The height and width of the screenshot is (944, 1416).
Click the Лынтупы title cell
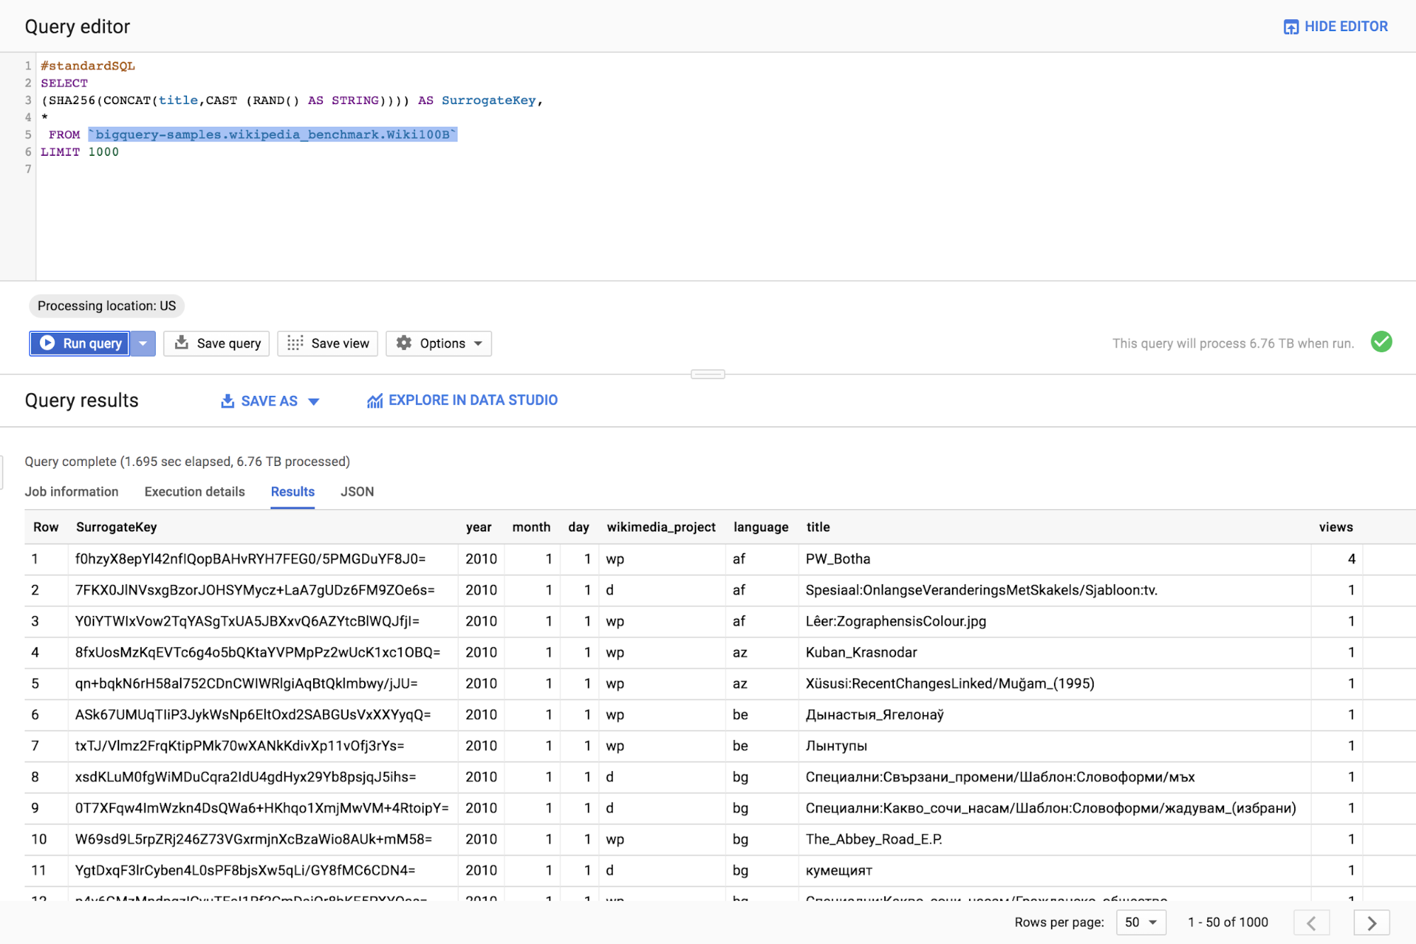837,746
